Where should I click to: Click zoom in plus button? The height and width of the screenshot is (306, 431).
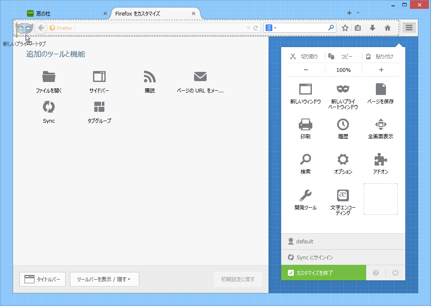pos(381,70)
